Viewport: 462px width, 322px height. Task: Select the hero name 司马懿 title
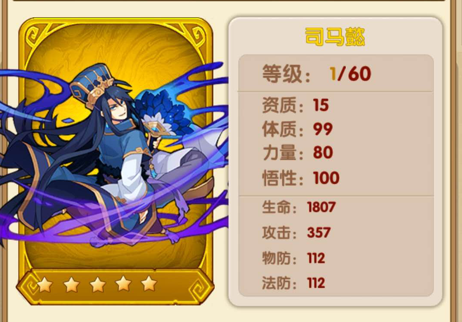335,37
